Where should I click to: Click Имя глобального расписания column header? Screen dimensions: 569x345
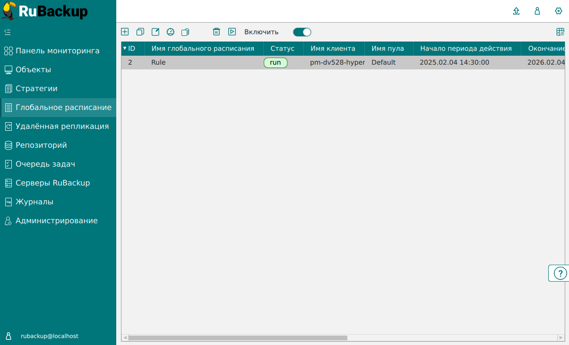[203, 48]
